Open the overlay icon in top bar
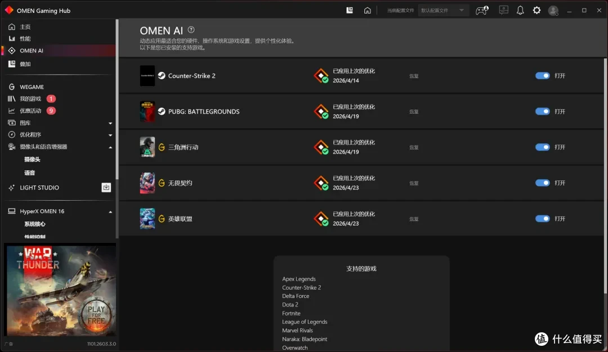Viewport: 608px width, 352px height. [x=350, y=11]
